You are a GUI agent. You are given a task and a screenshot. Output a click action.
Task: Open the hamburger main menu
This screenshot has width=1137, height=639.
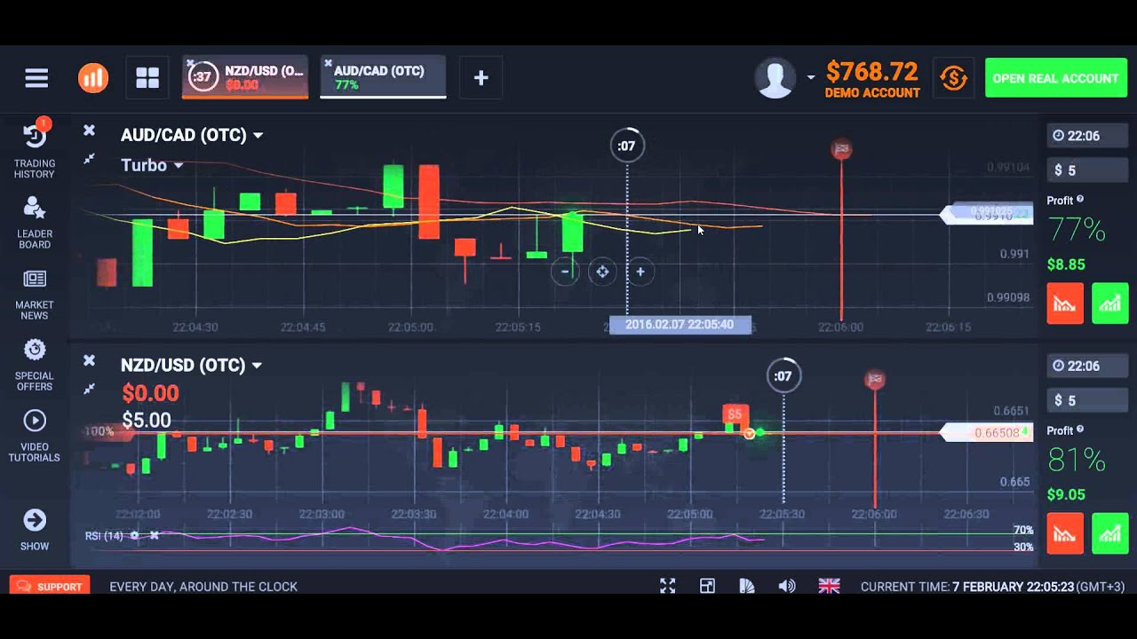point(36,78)
